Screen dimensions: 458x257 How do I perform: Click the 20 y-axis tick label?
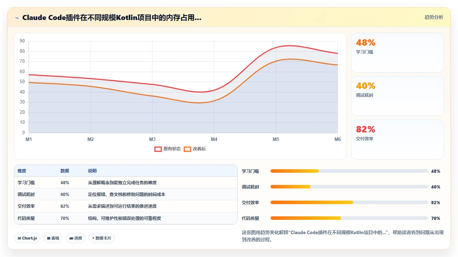[x=22, y=112]
